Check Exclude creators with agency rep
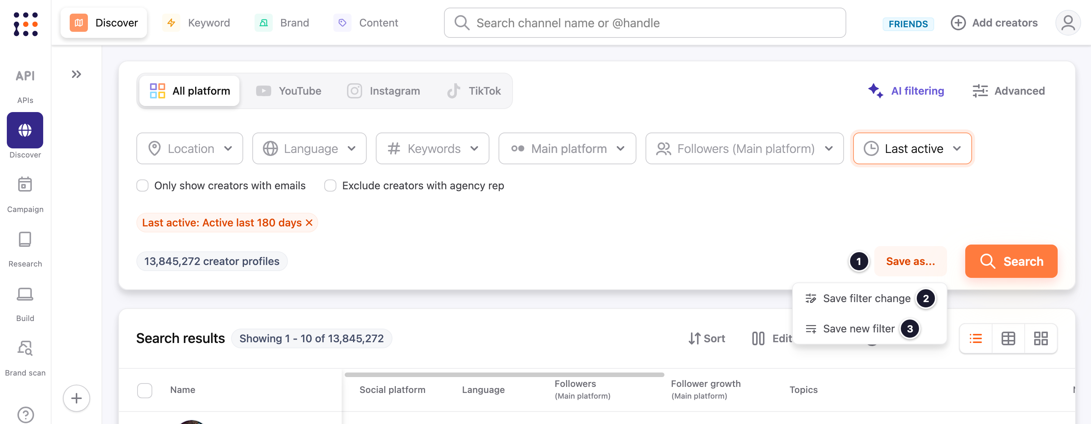Screen dimensions: 1091x424 coord(330,186)
